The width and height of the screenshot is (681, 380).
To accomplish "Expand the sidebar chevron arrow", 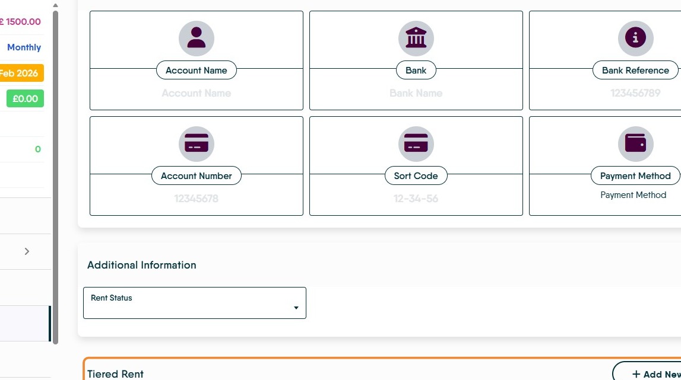I will click(27, 251).
